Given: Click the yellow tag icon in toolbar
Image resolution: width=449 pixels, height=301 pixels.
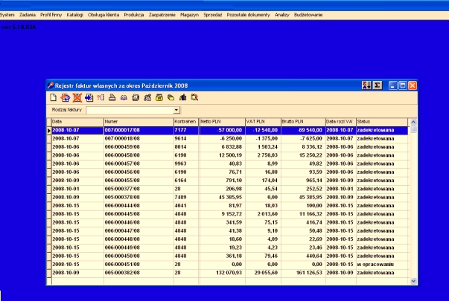Looking at the screenshot, I should pyautogui.click(x=171, y=98).
